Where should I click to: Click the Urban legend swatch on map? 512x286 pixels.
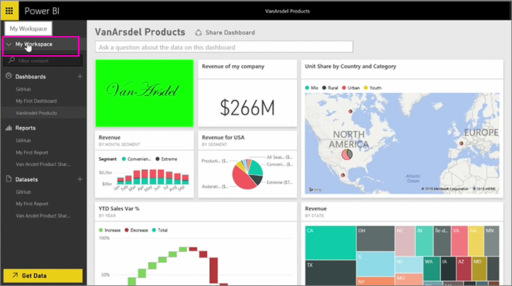[344, 88]
